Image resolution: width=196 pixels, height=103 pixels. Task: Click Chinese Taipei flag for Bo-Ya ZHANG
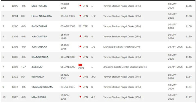pyautogui.click(x=80, y=26)
